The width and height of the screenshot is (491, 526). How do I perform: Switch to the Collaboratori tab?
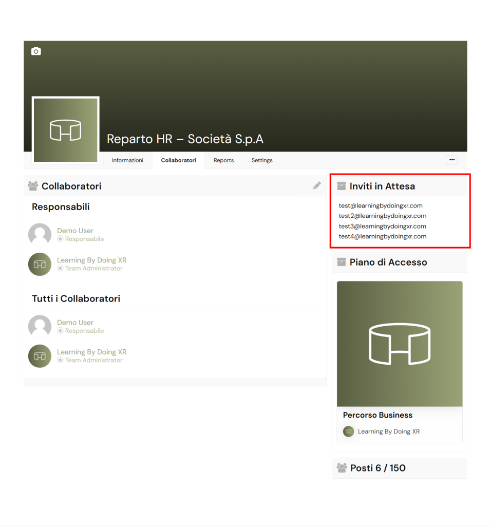click(x=178, y=160)
